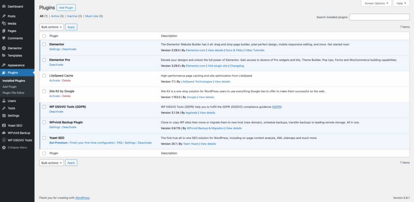The image size is (414, 202).
Task: Click the Elementor logo icon in sidebar
Action: coord(4,48)
